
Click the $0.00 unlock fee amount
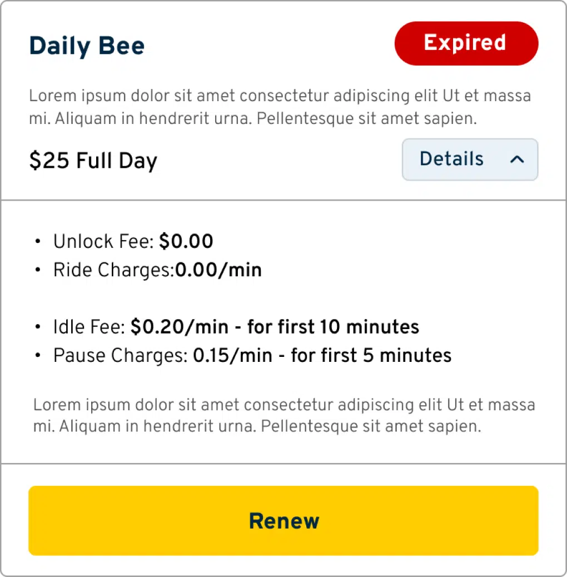coord(186,242)
